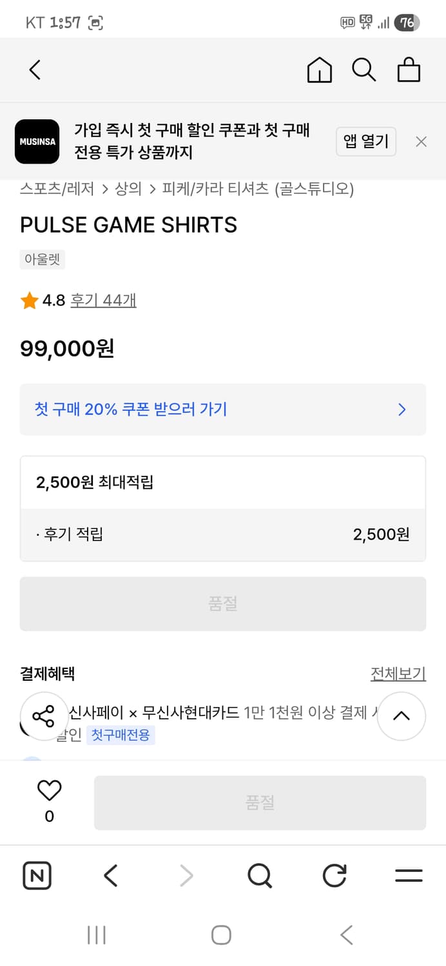Open the home screen via the house icon
This screenshot has width=446, height=966.
click(319, 70)
